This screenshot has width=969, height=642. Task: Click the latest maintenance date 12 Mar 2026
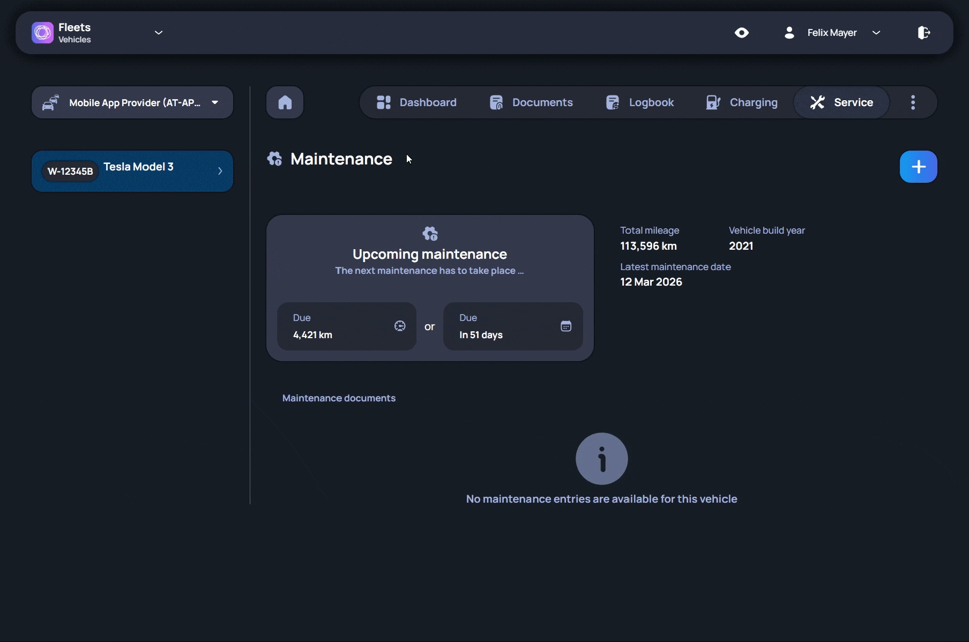click(651, 282)
